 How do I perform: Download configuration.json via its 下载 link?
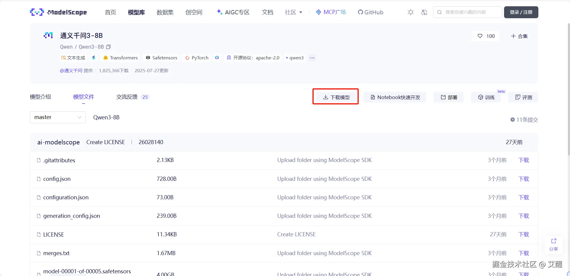pyautogui.click(x=524, y=197)
